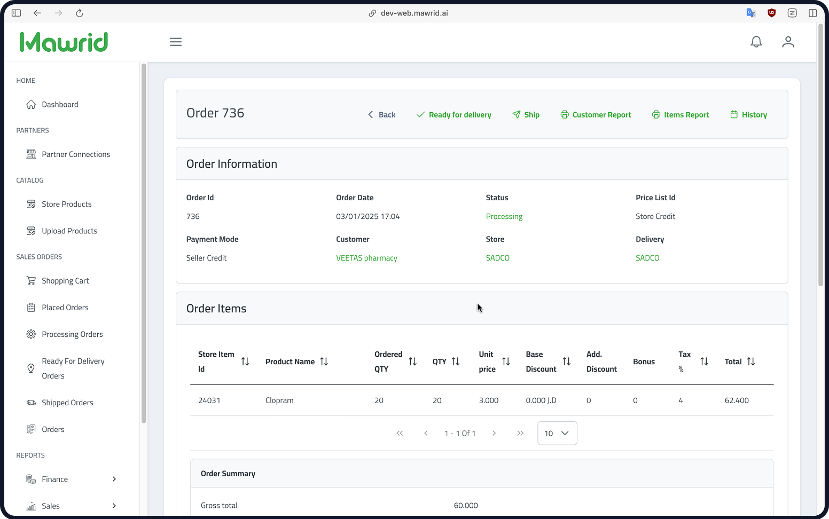The image size is (829, 519).
Task: Expand the Sales reports submenu
Action: tap(114, 506)
